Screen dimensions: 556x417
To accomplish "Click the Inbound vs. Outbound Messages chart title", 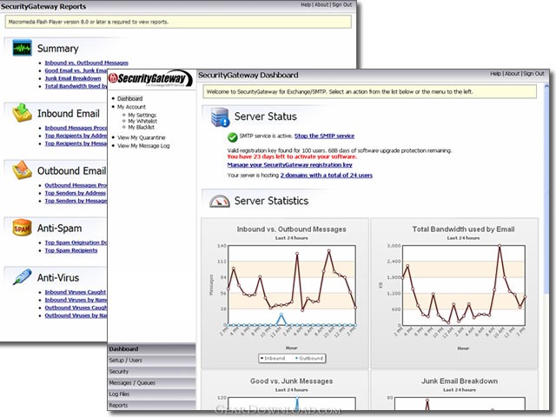I will 292,229.
